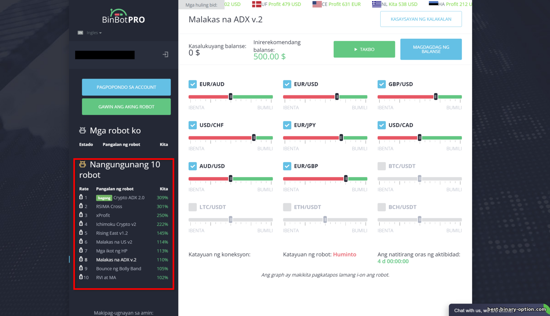Screen dimensions: 550x316
Task: Click lock icon of Crypto ADX 2.0 row
Action: point(81,197)
